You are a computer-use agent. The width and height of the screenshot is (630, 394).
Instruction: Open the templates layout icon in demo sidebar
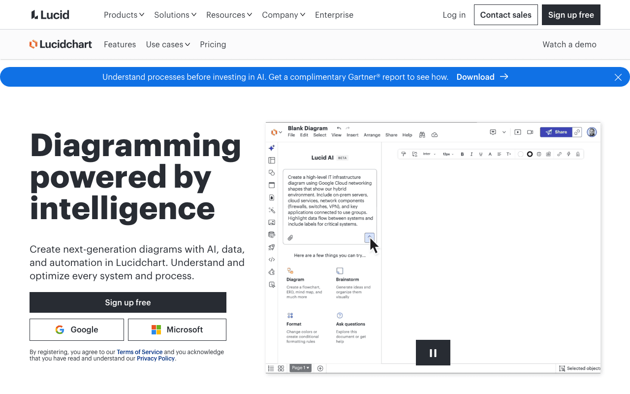pyautogui.click(x=271, y=160)
